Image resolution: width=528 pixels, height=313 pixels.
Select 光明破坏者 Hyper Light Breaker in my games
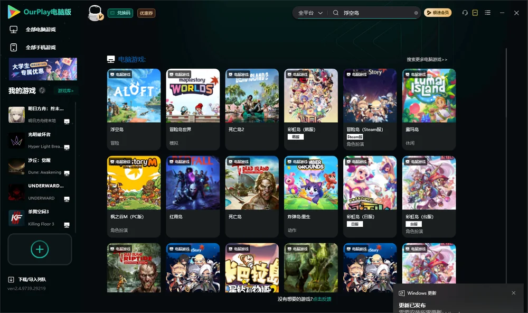pyautogui.click(x=39, y=141)
